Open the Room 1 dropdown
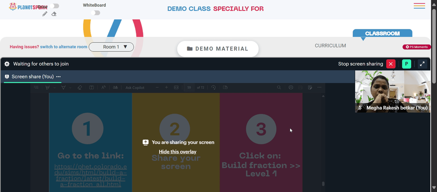The height and width of the screenshot is (192, 437). click(111, 47)
